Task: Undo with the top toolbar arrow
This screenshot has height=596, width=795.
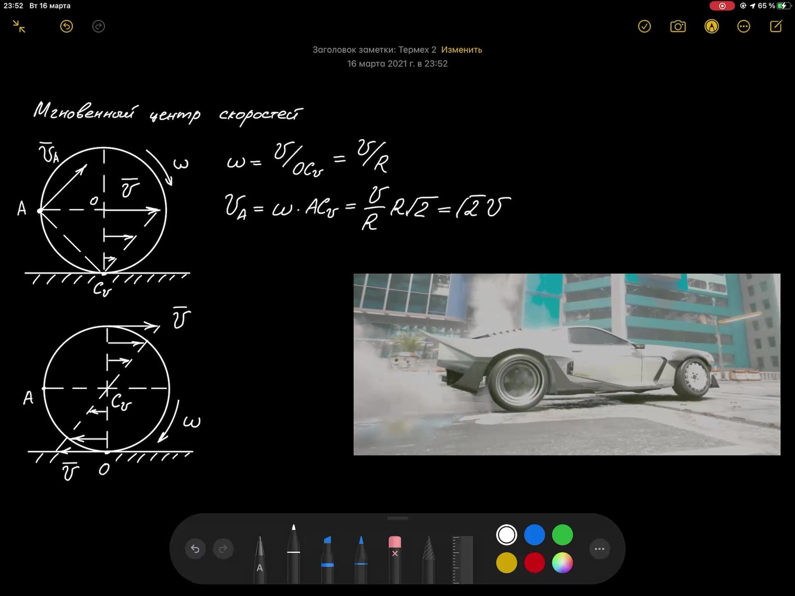Action: pos(66,26)
